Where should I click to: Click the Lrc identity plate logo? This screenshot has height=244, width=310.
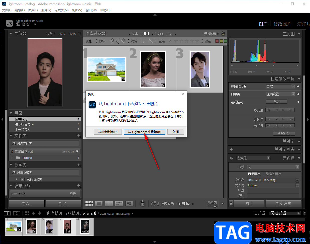9,23
